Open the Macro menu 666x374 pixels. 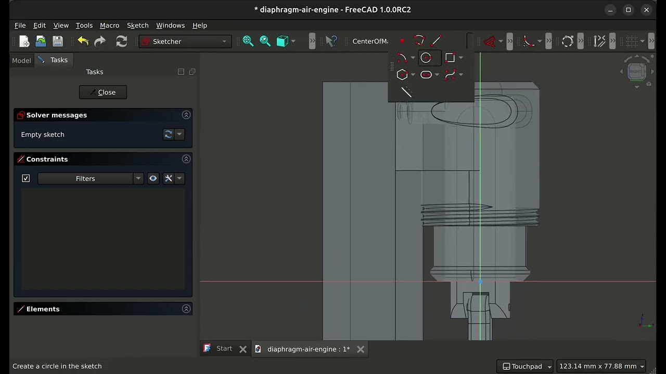click(x=109, y=25)
